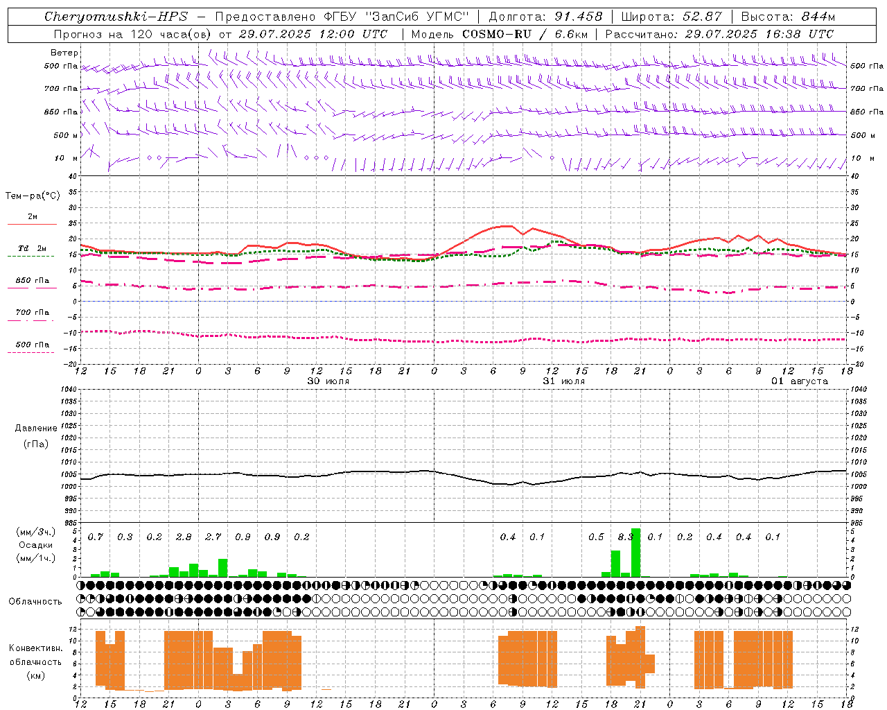
Task: Click 'Рассчитано: 29.07.2025 16:38 UTC' text
Action: pos(720,34)
